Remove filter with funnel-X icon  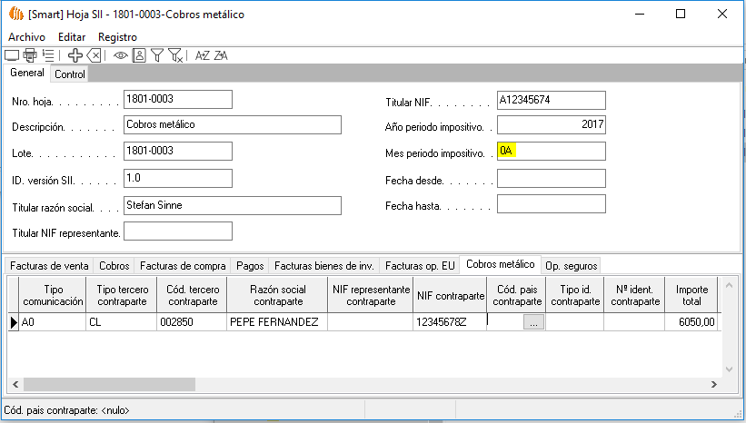point(176,55)
